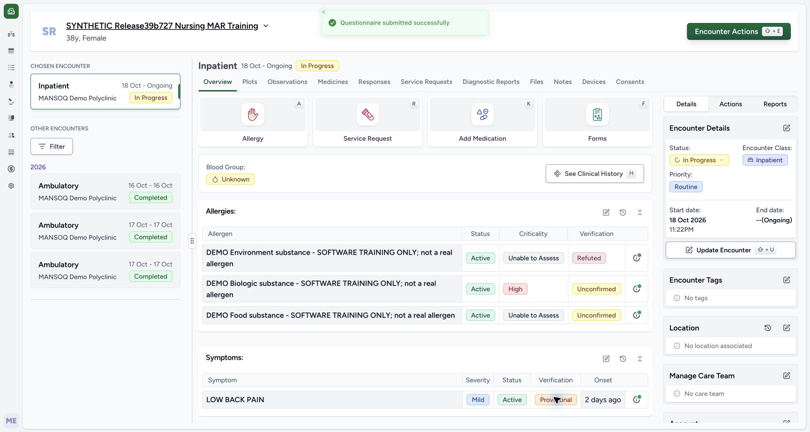Edit the Symptoms section
This screenshot has height=432, width=810.
(x=606, y=359)
